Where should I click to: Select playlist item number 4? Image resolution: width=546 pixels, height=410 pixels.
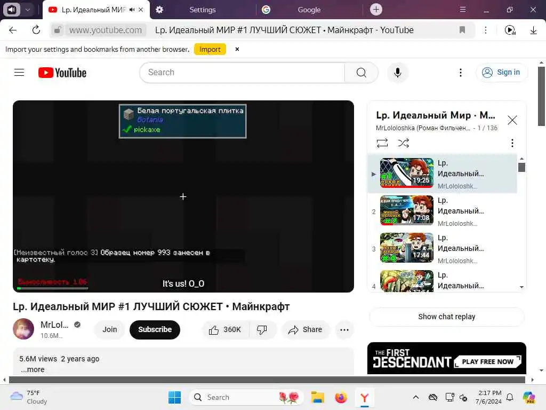(442, 281)
